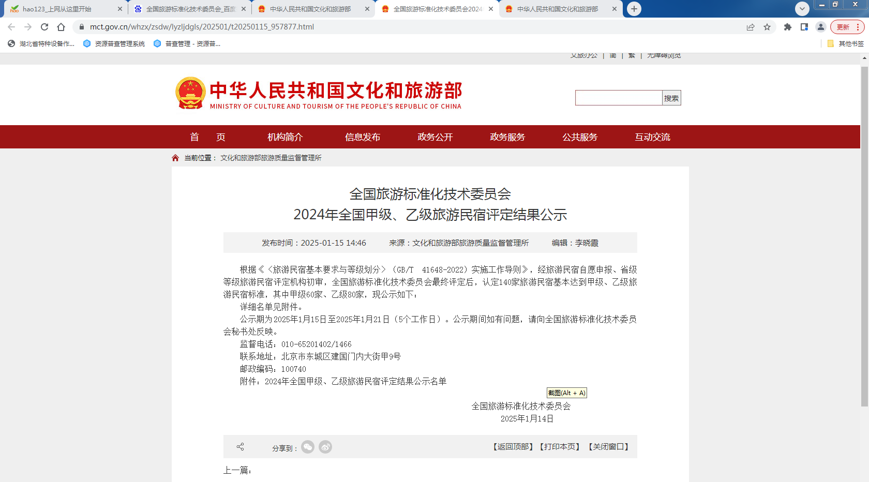
Task: Share article via WeChat icon
Action: coord(308,447)
